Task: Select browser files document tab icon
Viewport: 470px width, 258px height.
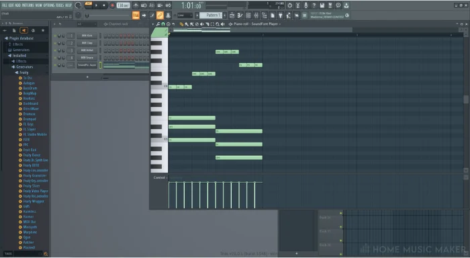Action: coord(14,30)
